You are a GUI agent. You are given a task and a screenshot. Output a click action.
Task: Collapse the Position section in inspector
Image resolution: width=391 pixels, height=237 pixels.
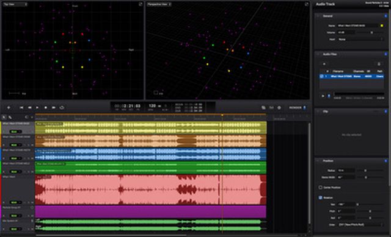point(318,161)
